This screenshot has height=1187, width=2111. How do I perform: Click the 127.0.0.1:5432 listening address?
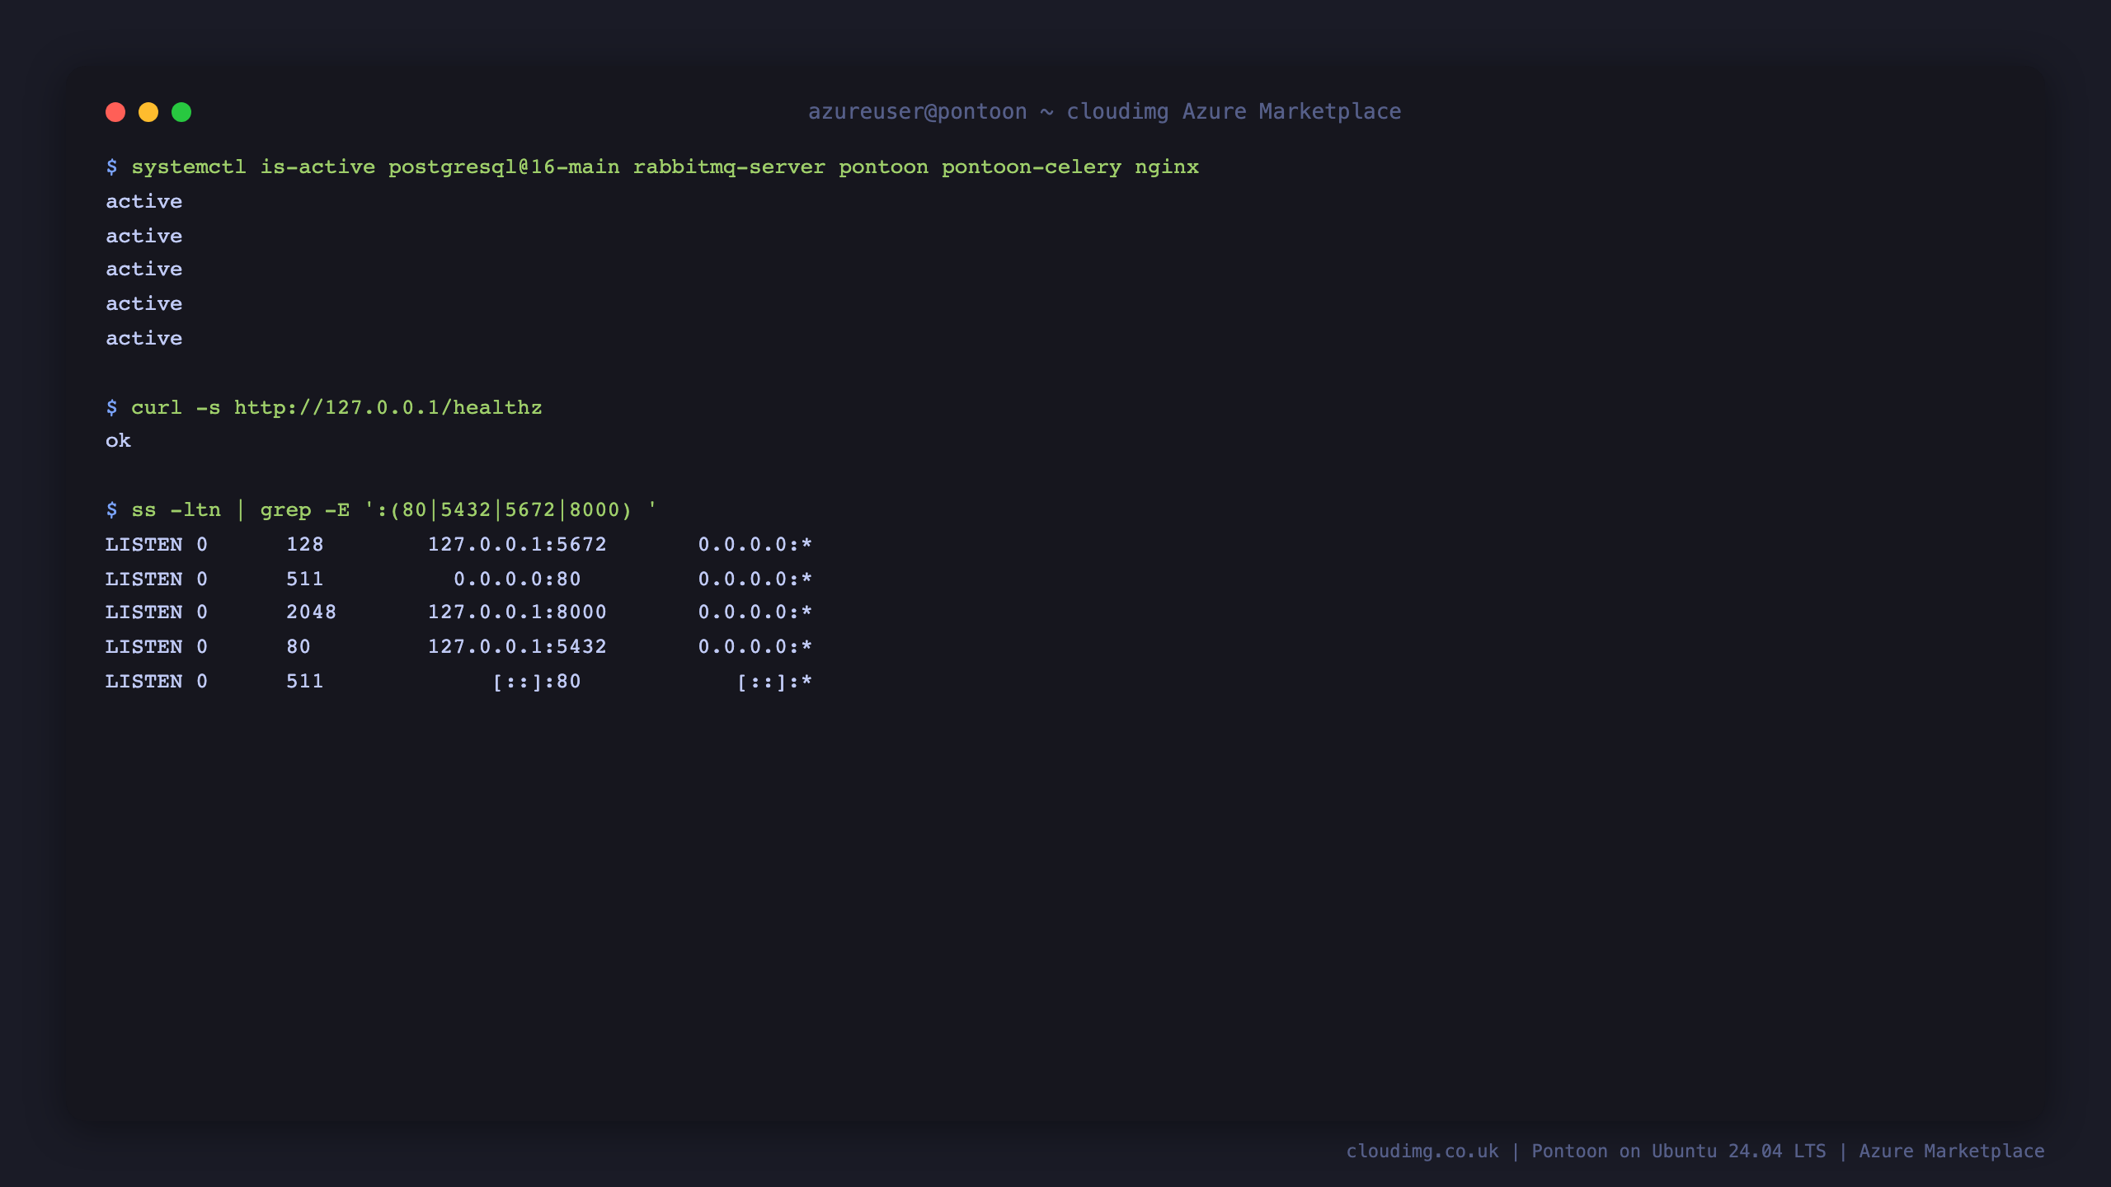(517, 647)
